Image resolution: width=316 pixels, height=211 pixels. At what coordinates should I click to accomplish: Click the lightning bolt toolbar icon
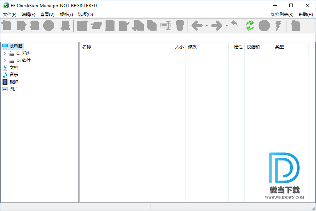(x=278, y=26)
